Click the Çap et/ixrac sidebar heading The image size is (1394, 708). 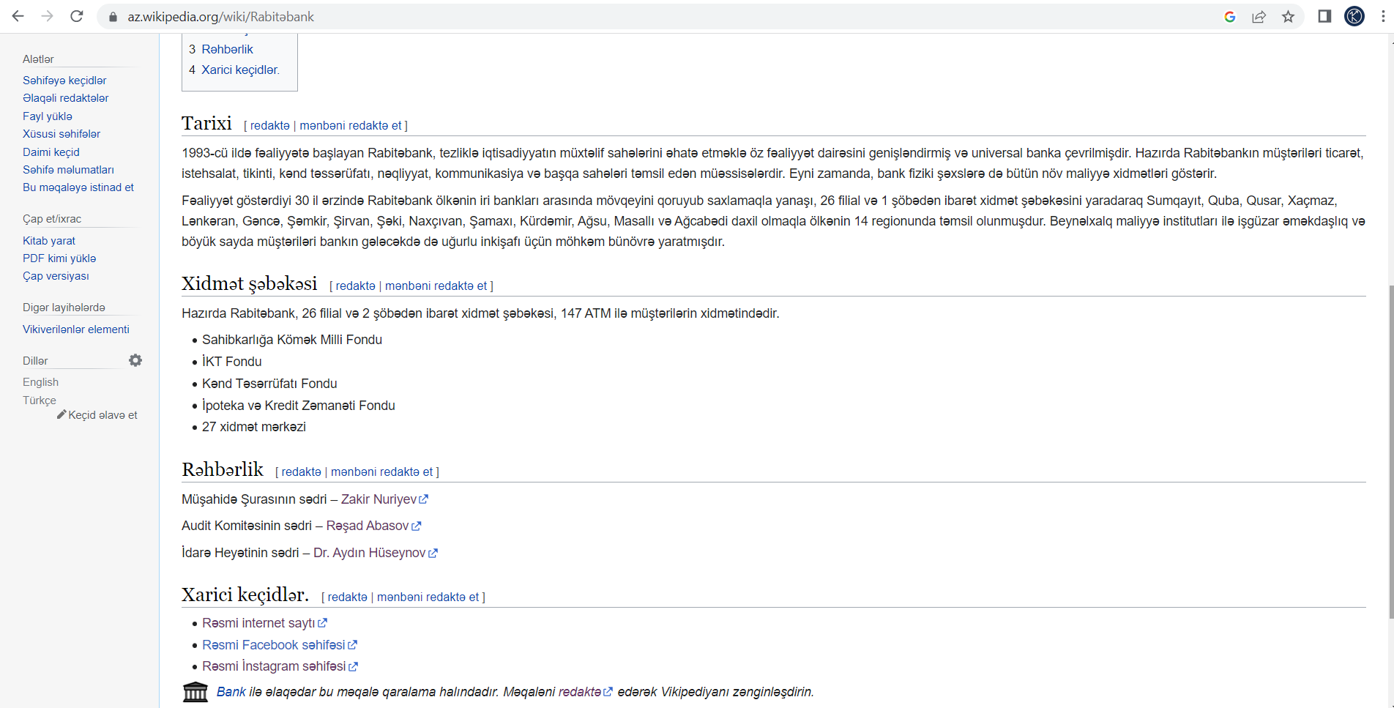coord(52,219)
